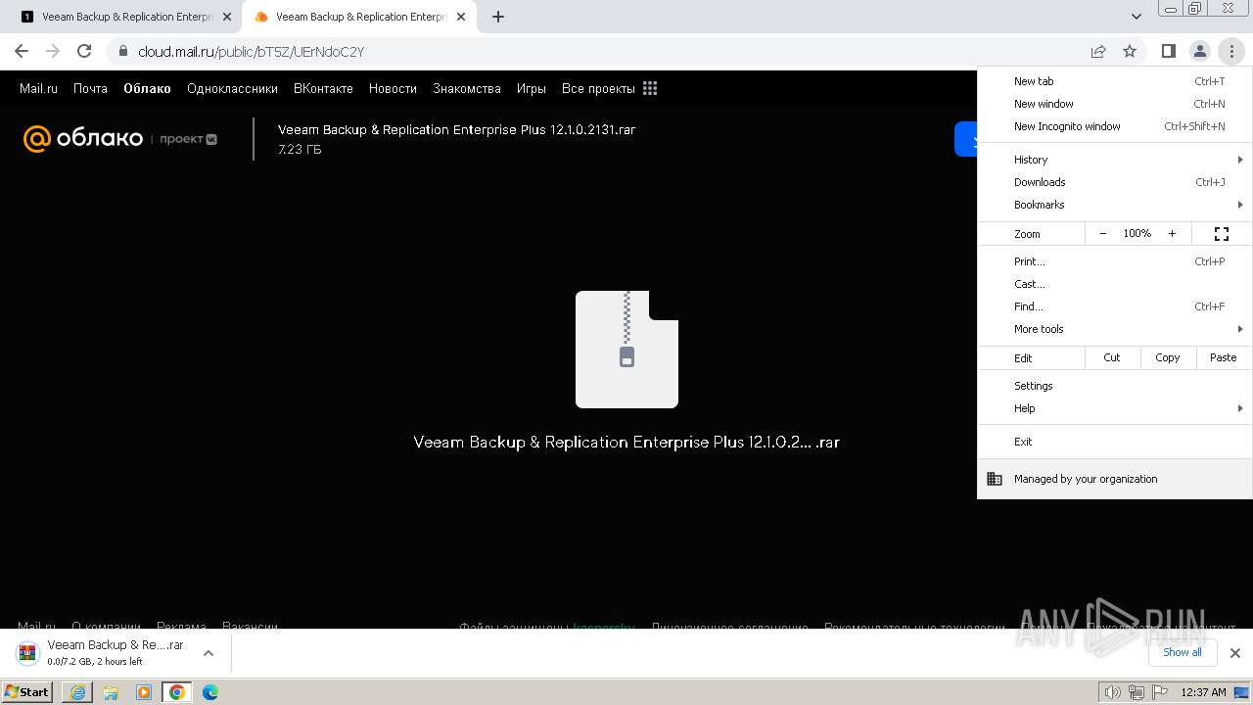Image resolution: width=1253 pixels, height=705 pixels.
Task: Open the Одноклассники link
Action: point(232,88)
